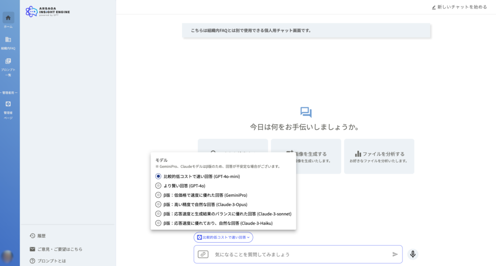Image resolution: width=496 pixels, height=266 pixels.
Task: Click the ファイルを分析する card
Action: tap(379, 156)
